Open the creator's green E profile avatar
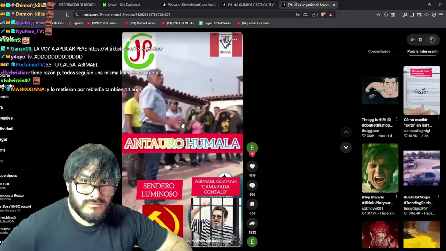The width and height of the screenshot is (446, 251). click(x=252, y=148)
